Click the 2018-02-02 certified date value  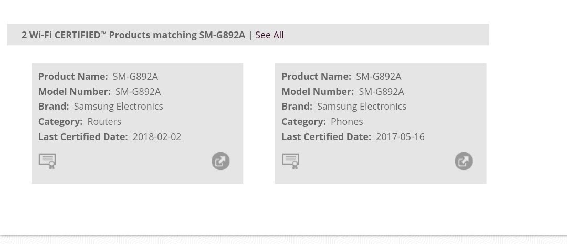(x=157, y=137)
